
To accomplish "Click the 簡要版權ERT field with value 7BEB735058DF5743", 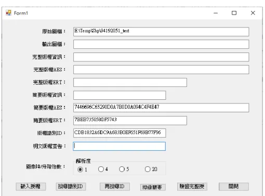I will pos(130,121).
